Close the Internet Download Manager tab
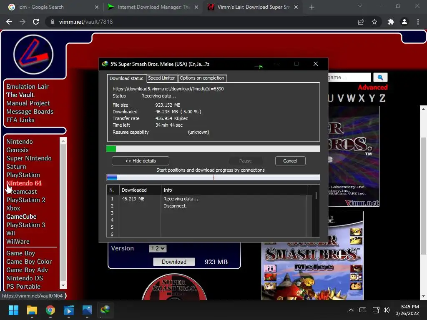The width and height of the screenshot is (427, 320). click(196, 7)
